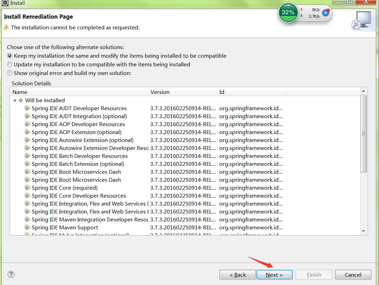Click the disabled Finish button

tap(314, 275)
